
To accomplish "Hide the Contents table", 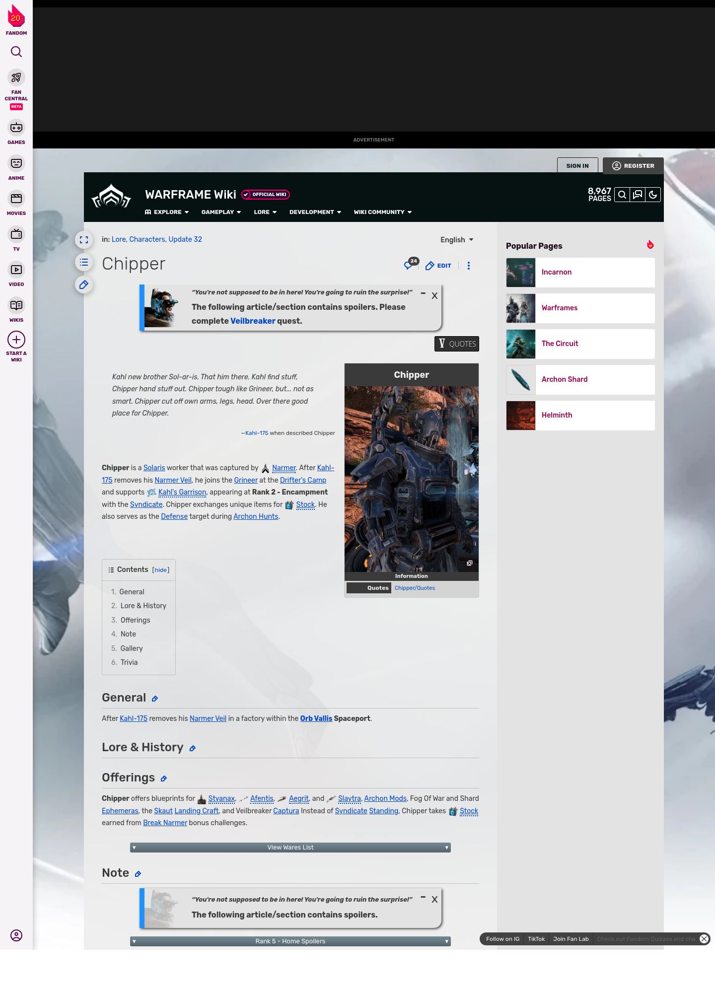I will [x=161, y=570].
